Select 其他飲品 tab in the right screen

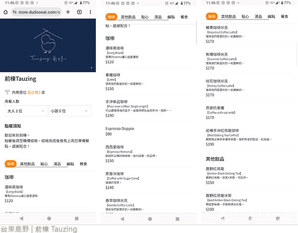click(x=228, y=16)
